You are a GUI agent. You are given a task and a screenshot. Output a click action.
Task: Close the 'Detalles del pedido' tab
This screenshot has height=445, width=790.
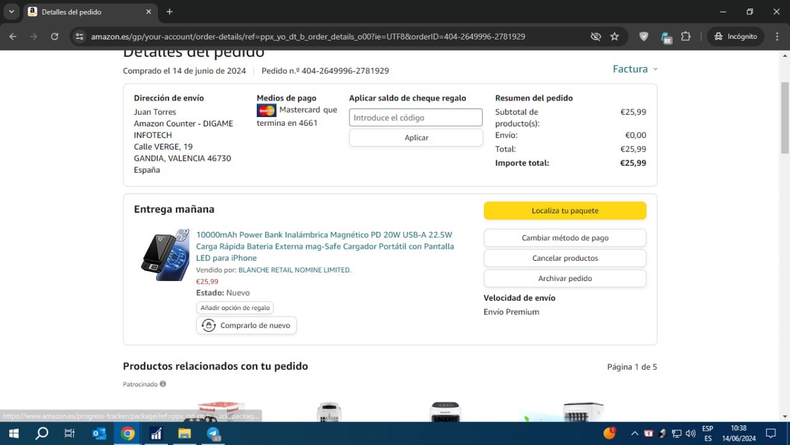pyautogui.click(x=149, y=12)
